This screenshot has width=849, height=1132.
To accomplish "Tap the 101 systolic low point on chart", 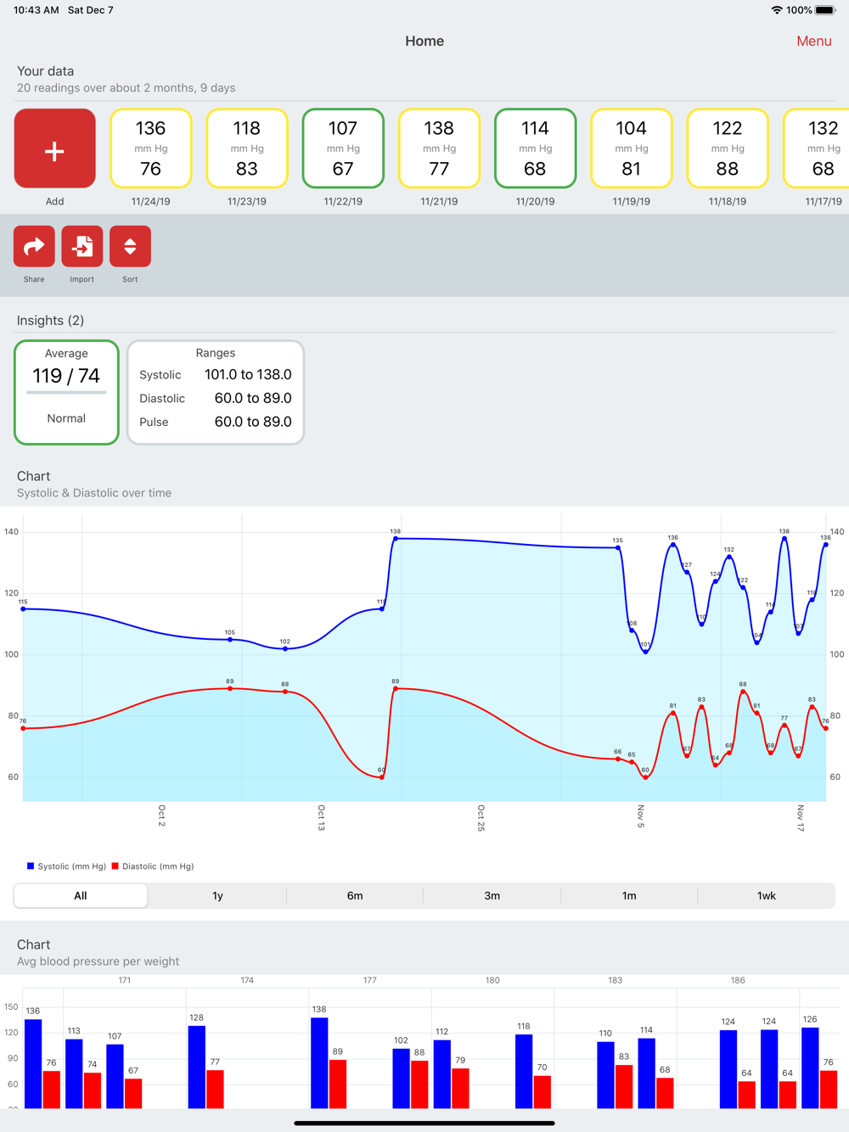I will 645,652.
